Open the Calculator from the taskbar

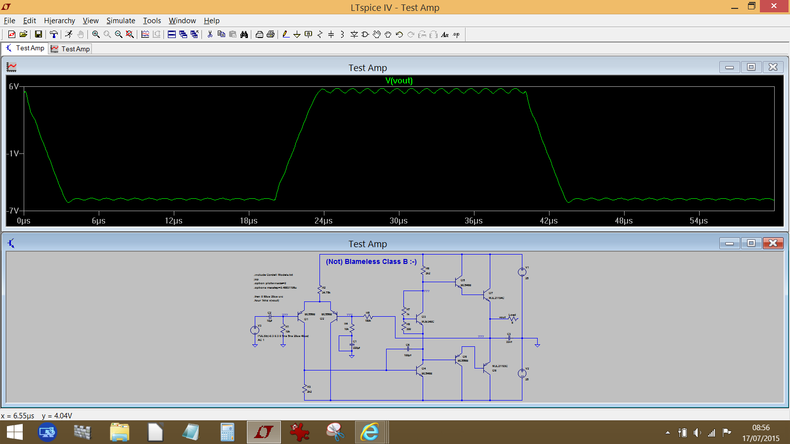point(227,433)
